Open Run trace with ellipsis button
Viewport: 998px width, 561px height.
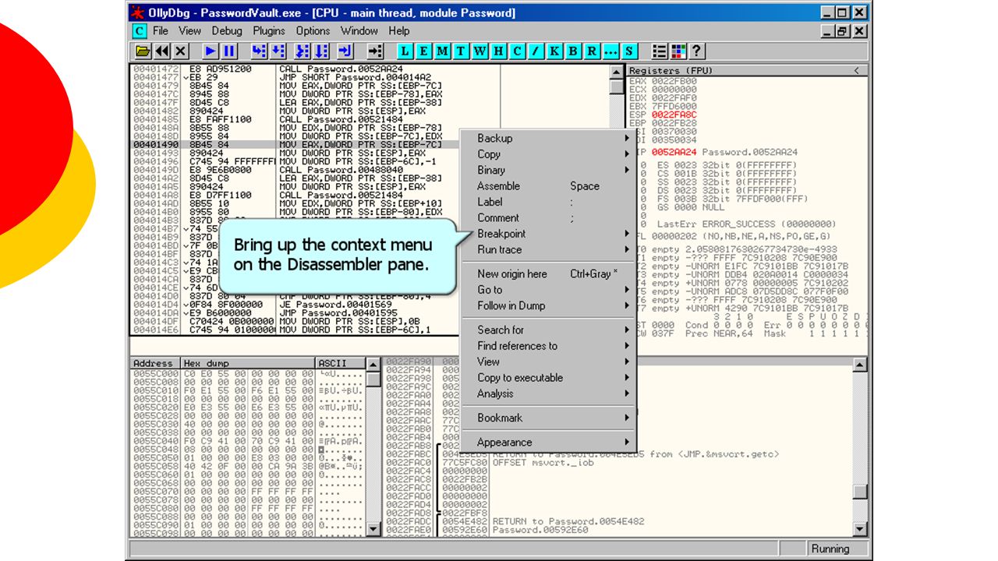tap(611, 51)
